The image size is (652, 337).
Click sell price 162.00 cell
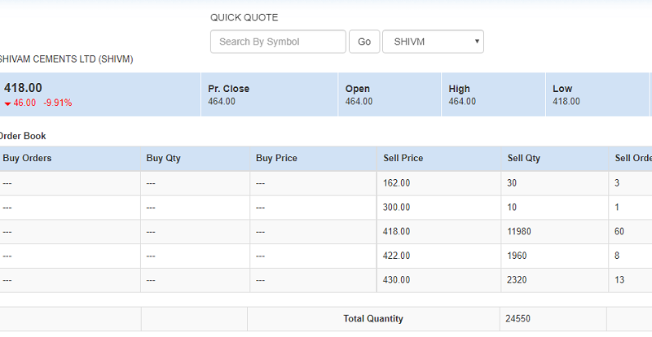click(438, 183)
